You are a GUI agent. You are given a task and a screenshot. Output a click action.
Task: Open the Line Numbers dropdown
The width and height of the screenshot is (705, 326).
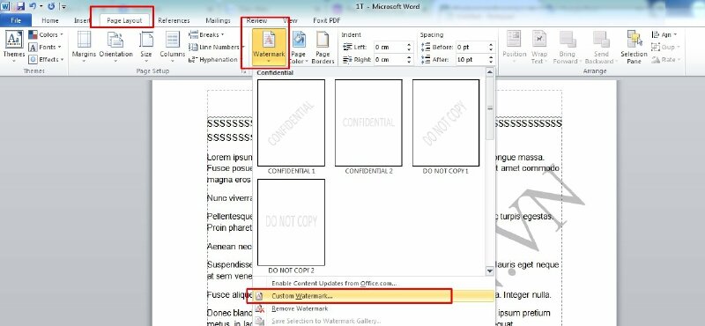point(217,47)
